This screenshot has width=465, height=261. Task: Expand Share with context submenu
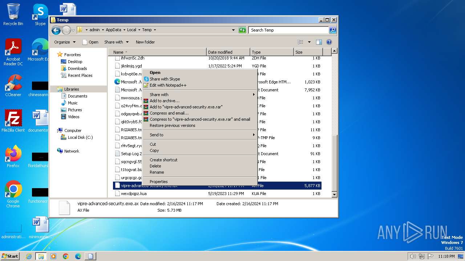click(199, 95)
